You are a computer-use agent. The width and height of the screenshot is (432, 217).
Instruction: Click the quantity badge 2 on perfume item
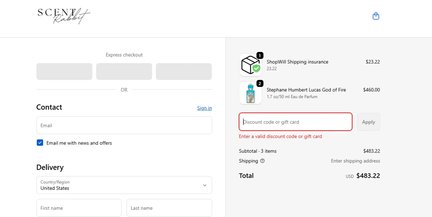[x=260, y=84]
